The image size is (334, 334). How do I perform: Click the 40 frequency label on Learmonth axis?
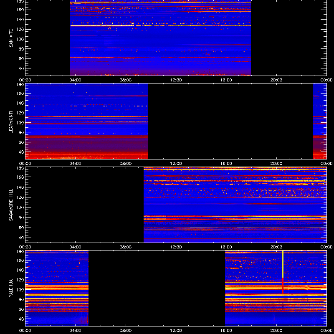[22, 152]
